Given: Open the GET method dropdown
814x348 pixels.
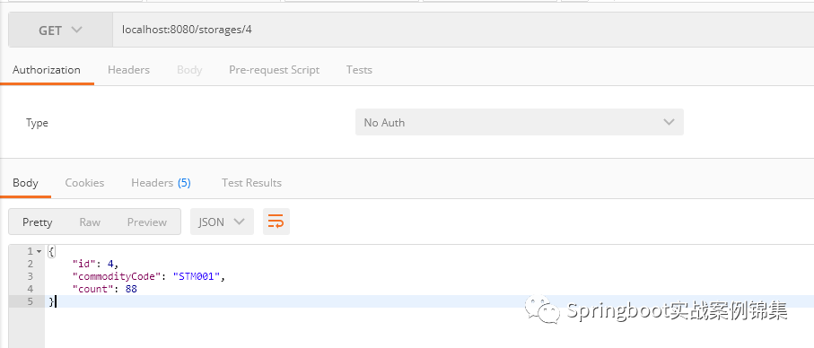Looking at the screenshot, I should pyautogui.click(x=60, y=30).
